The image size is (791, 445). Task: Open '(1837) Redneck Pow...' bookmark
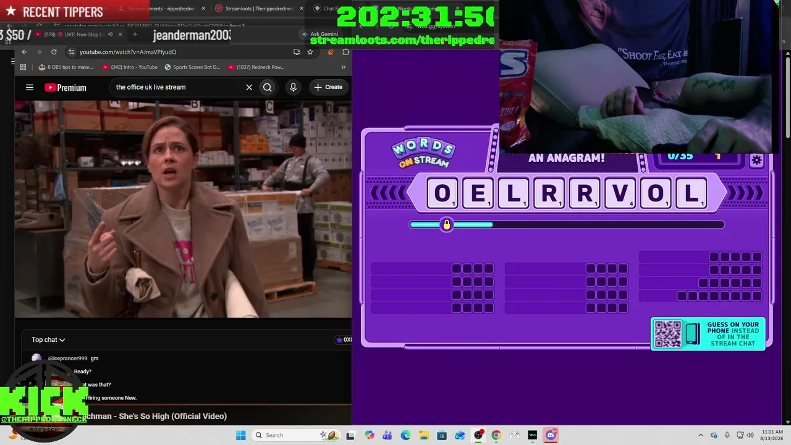pyautogui.click(x=256, y=67)
